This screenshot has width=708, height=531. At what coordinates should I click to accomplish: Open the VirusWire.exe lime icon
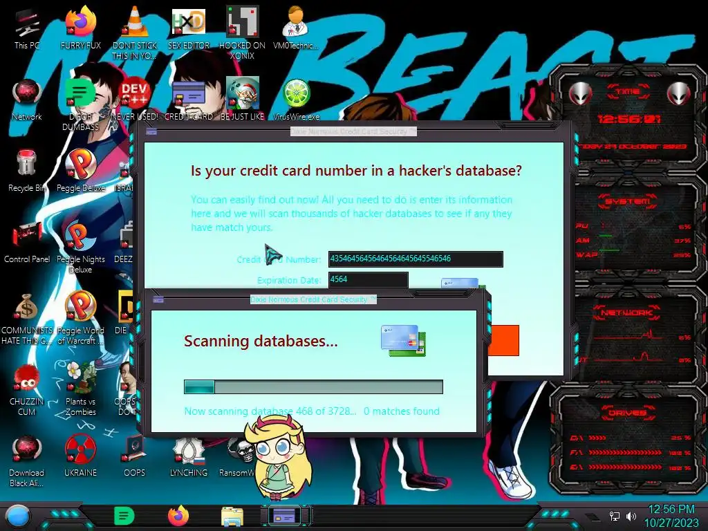(296, 100)
